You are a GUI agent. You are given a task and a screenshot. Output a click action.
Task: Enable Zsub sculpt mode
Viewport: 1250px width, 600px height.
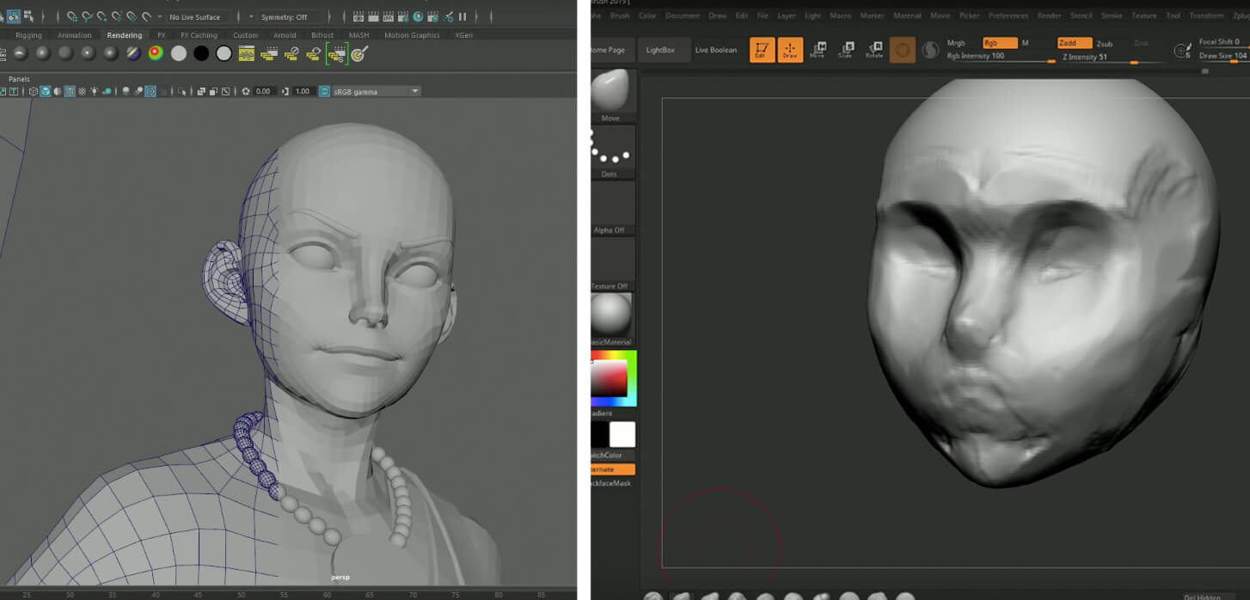tap(1105, 44)
